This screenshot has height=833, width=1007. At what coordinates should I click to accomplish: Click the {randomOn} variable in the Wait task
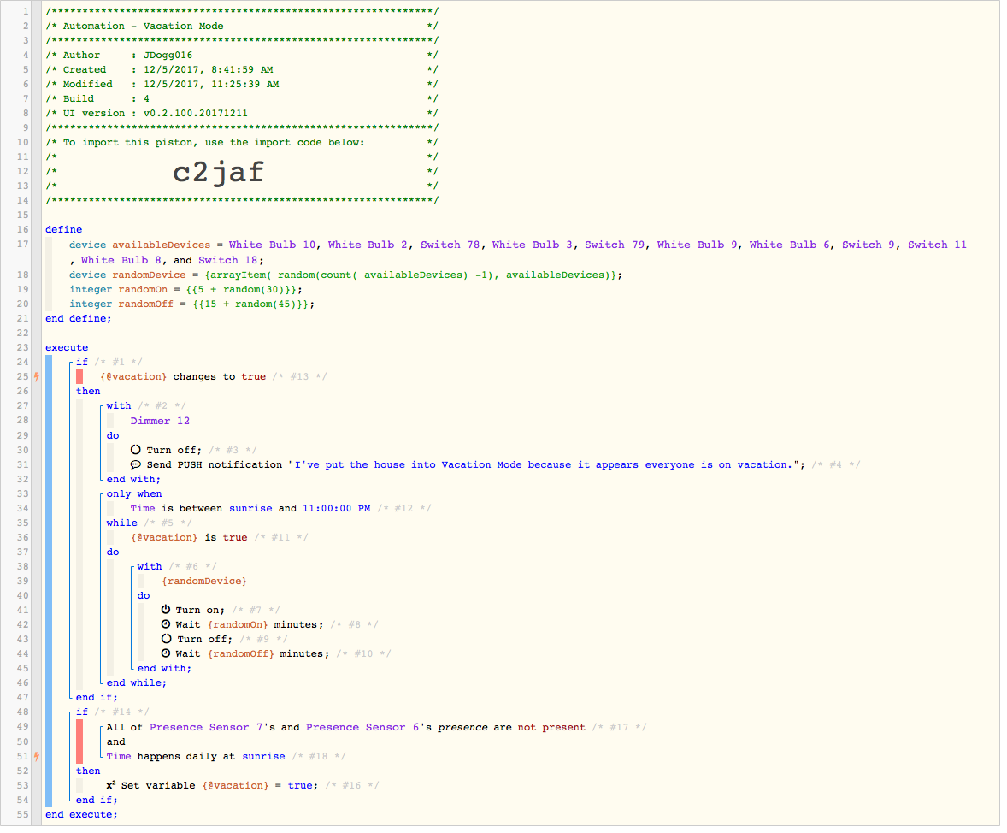pyautogui.click(x=238, y=625)
